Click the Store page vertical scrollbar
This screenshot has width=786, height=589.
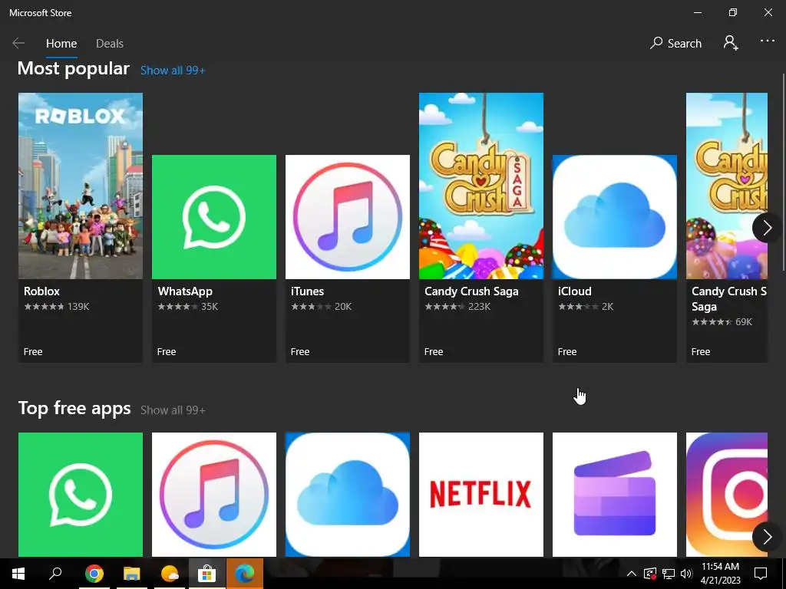pyautogui.click(x=783, y=173)
